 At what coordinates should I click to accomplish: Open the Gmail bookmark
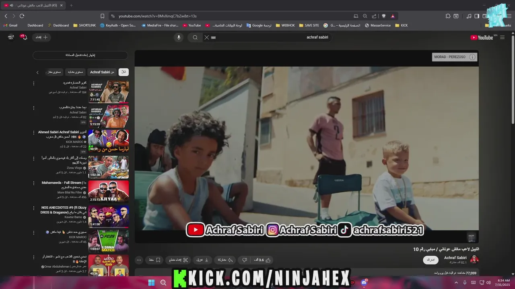coord(10,25)
